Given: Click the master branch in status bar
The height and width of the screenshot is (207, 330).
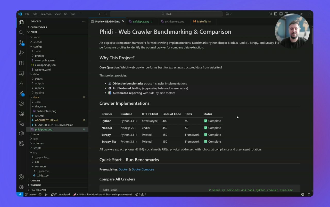Looking at the screenshot, I should 31,194.
